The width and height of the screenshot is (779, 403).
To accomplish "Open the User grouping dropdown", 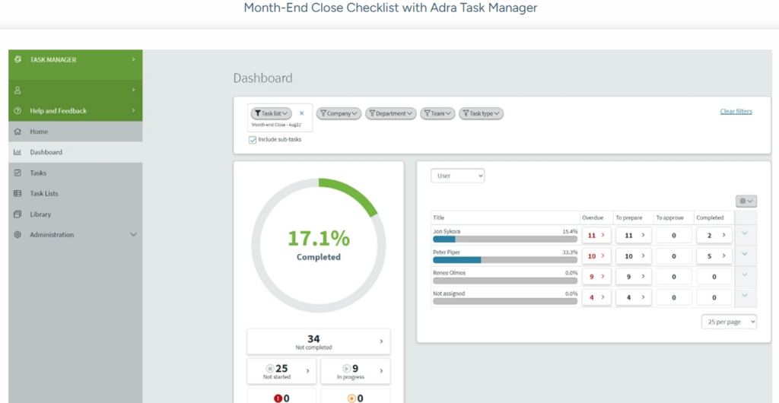I will click(457, 176).
